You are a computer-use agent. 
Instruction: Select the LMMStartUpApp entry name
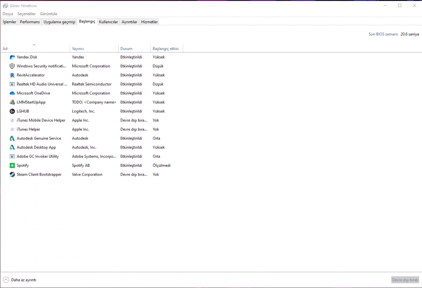[31, 102]
